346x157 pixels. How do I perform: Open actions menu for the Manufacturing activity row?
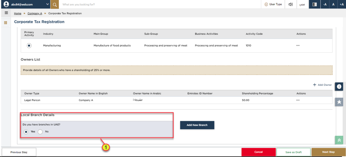coord(298,46)
